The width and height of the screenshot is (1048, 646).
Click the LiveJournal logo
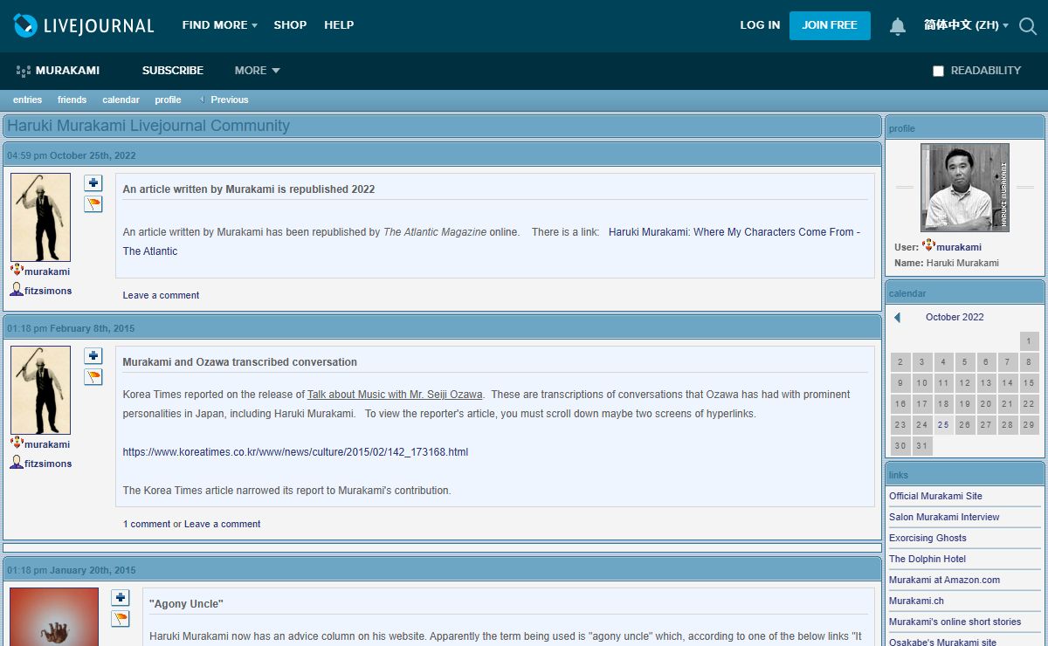coord(84,25)
